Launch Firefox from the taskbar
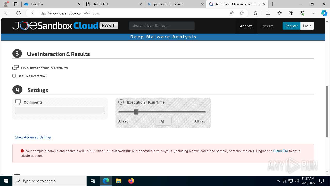This screenshot has width=330, height=186. [131, 181]
